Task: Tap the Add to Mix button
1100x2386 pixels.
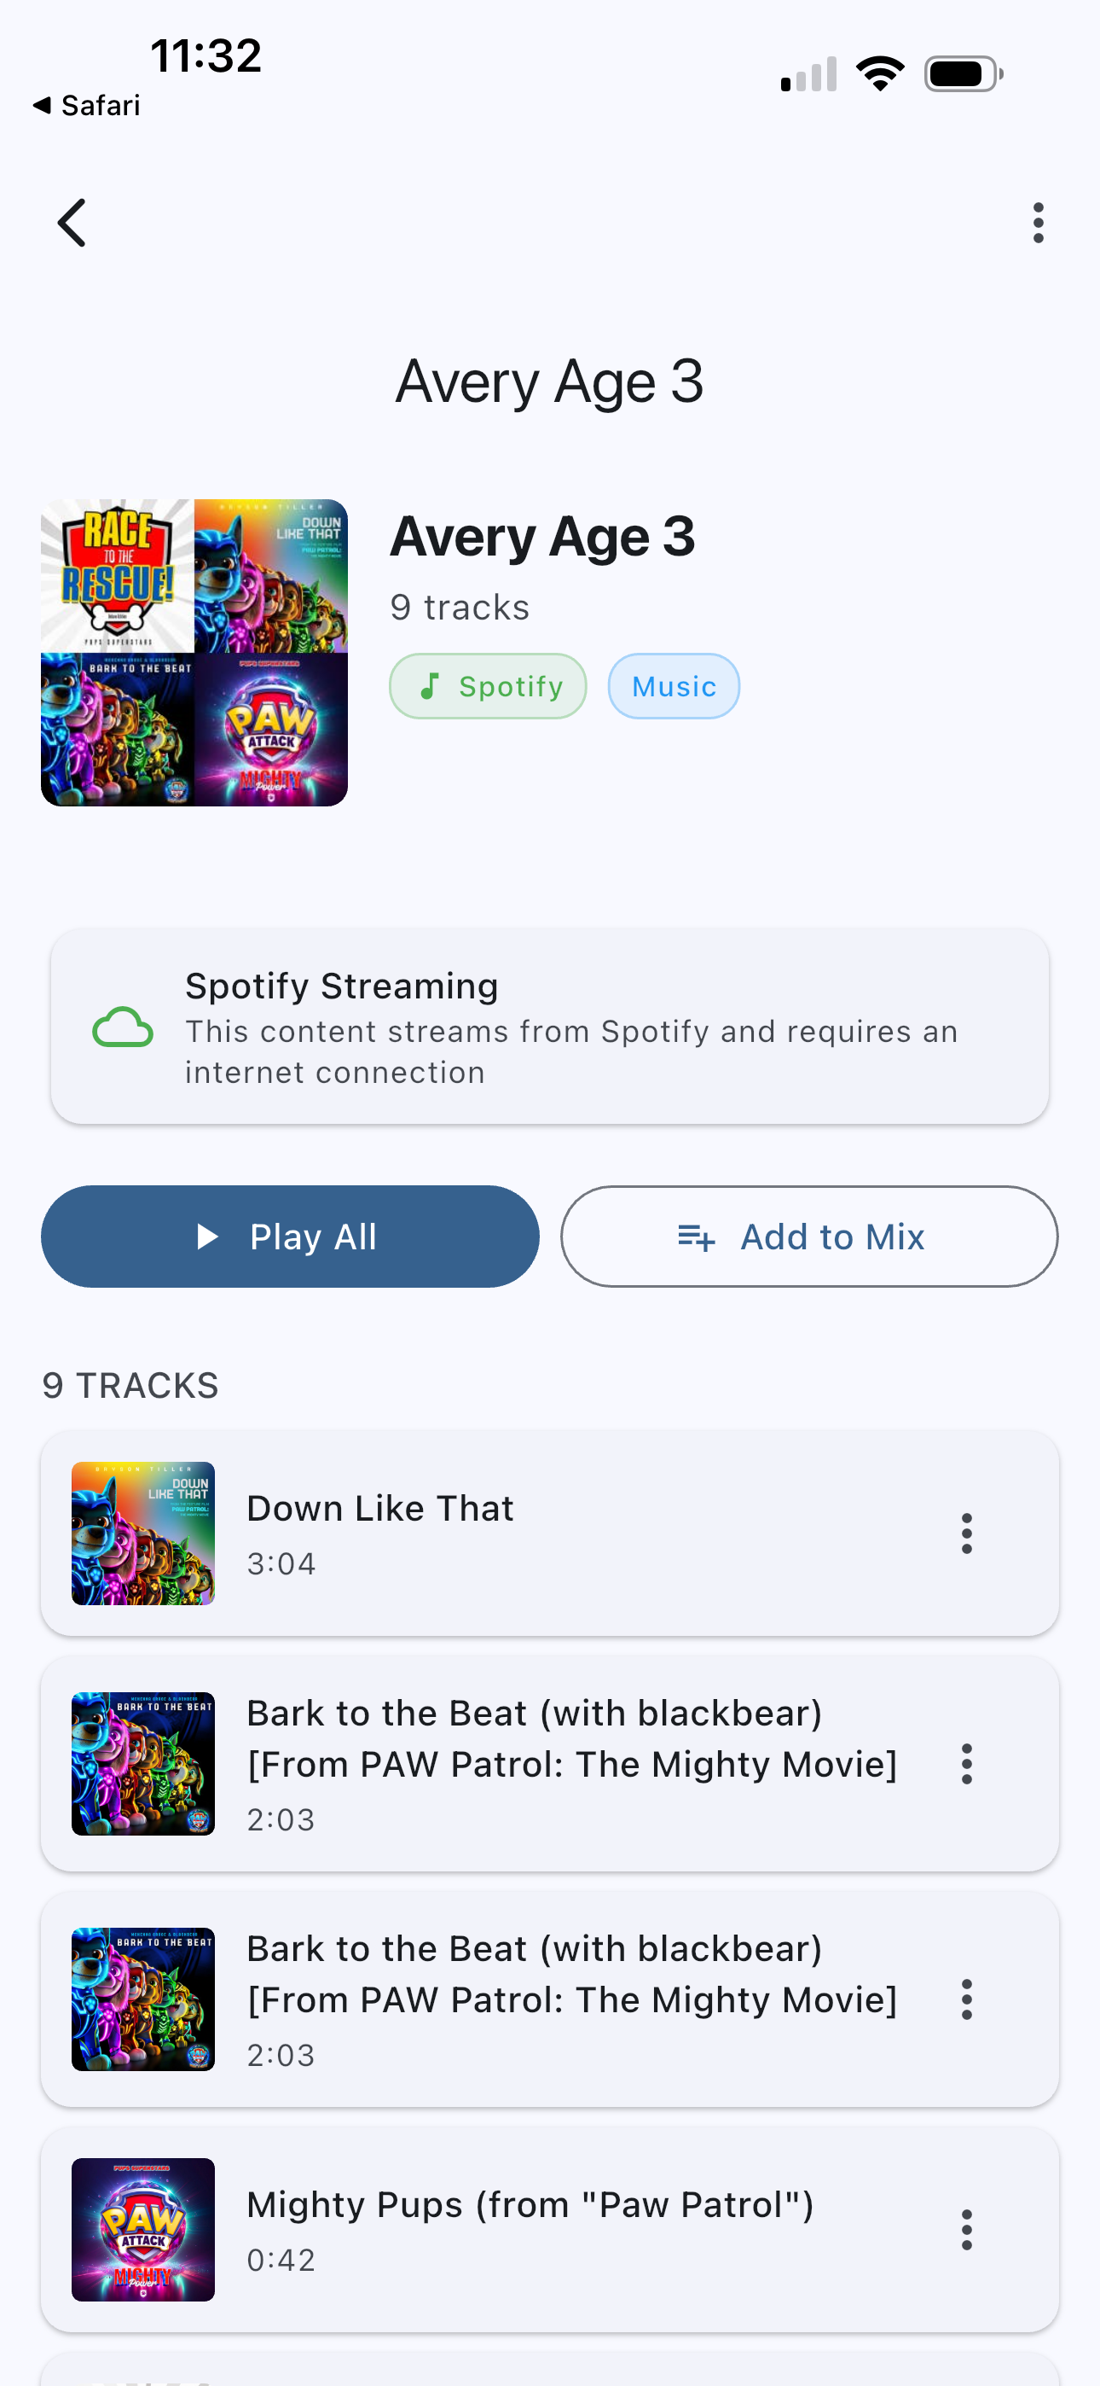Action: click(808, 1237)
